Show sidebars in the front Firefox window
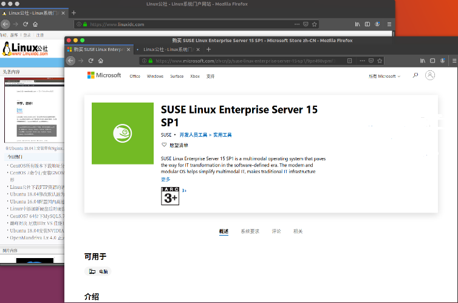The height and width of the screenshot is (303, 458). tap(432, 61)
